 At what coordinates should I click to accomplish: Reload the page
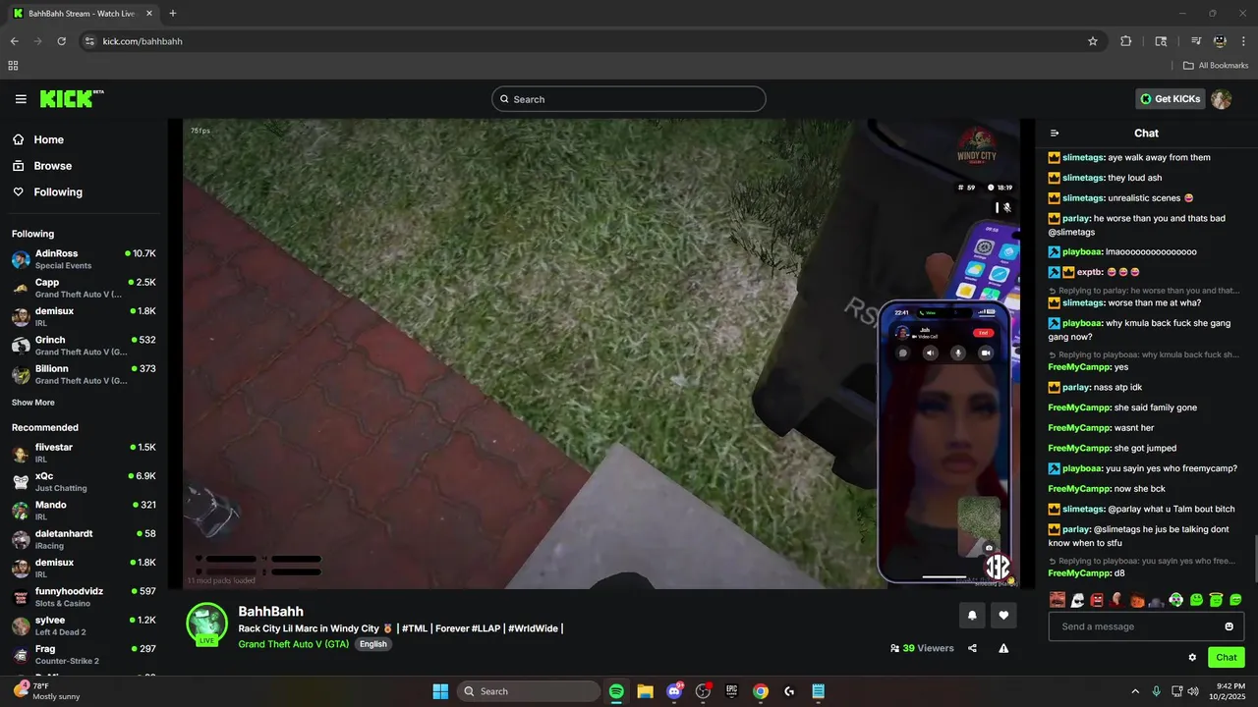[61, 41]
